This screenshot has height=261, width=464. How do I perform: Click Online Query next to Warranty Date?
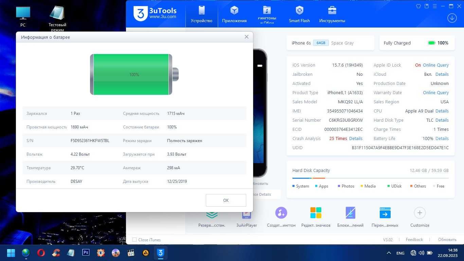(436, 92)
